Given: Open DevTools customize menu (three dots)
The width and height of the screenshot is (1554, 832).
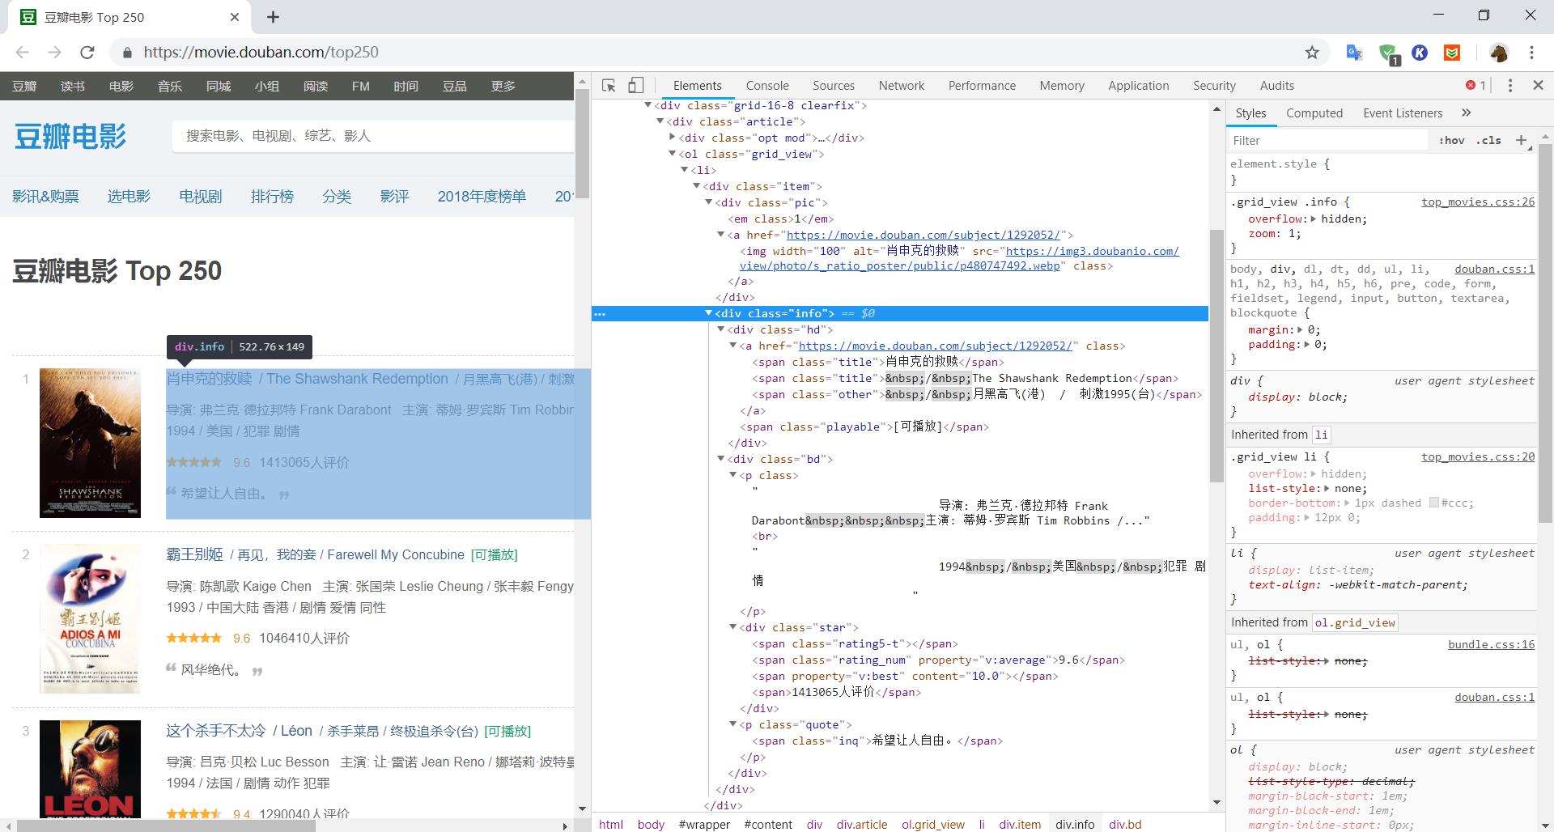Looking at the screenshot, I should 1510,86.
